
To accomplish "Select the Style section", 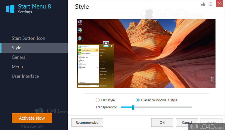I will point(34,48).
